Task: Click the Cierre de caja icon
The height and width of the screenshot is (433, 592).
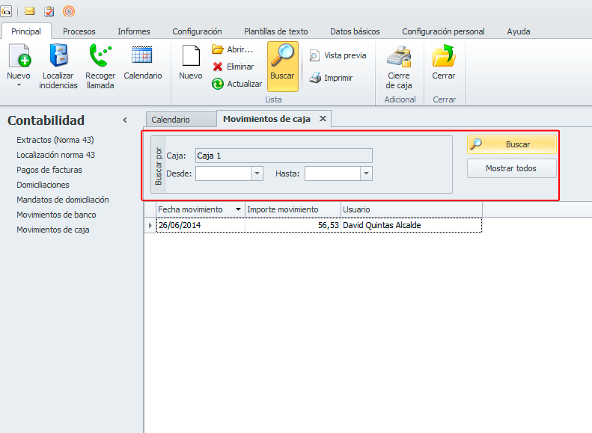Action: tap(398, 56)
